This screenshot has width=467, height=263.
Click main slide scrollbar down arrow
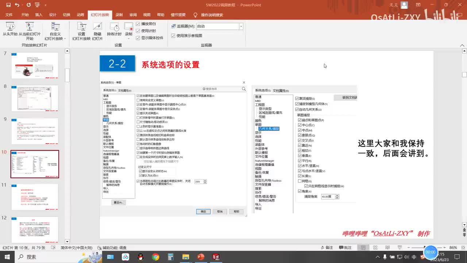click(x=464, y=225)
